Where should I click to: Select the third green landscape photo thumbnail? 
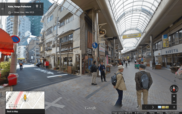pos(167,107)
